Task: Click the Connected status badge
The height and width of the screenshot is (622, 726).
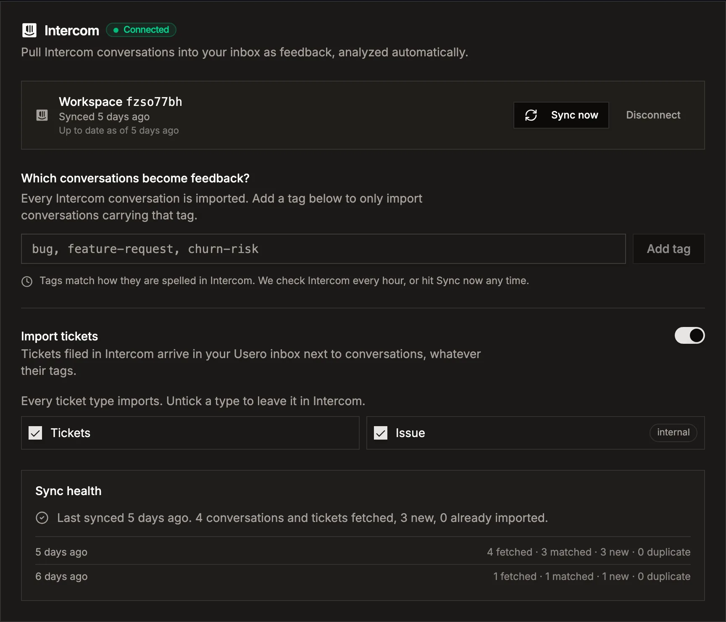Action: tap(141, 30)
